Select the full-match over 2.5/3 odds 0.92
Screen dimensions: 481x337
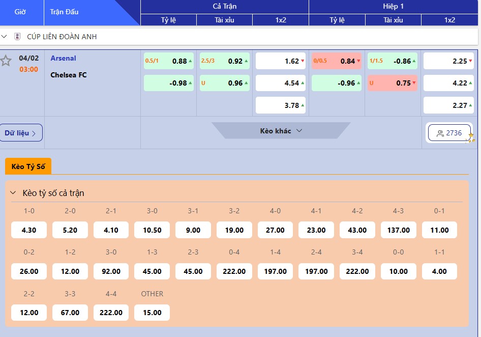click(225, 61)
